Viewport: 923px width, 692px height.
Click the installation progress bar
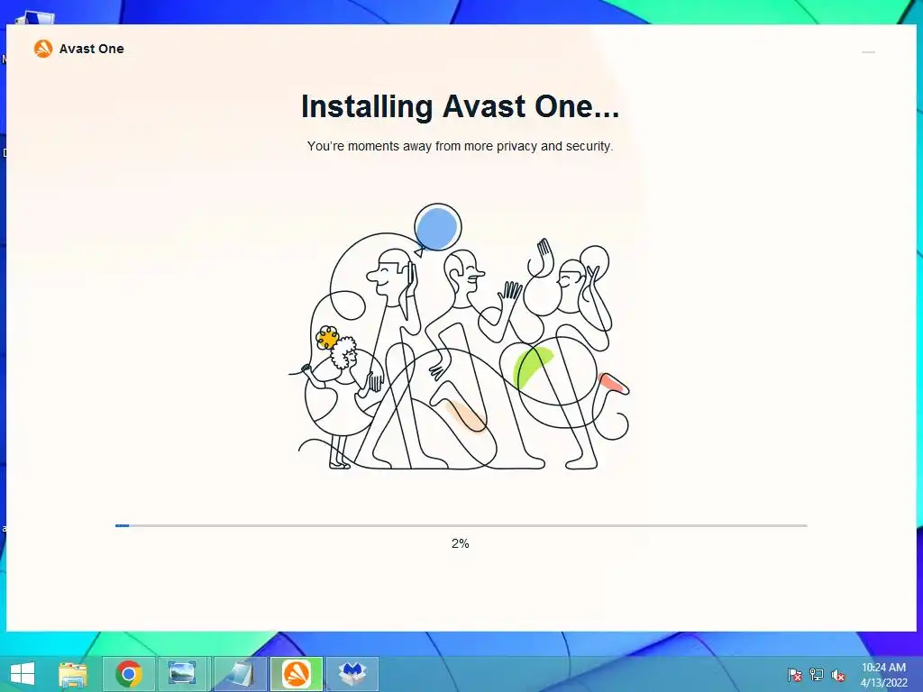[x=461, y=525]
